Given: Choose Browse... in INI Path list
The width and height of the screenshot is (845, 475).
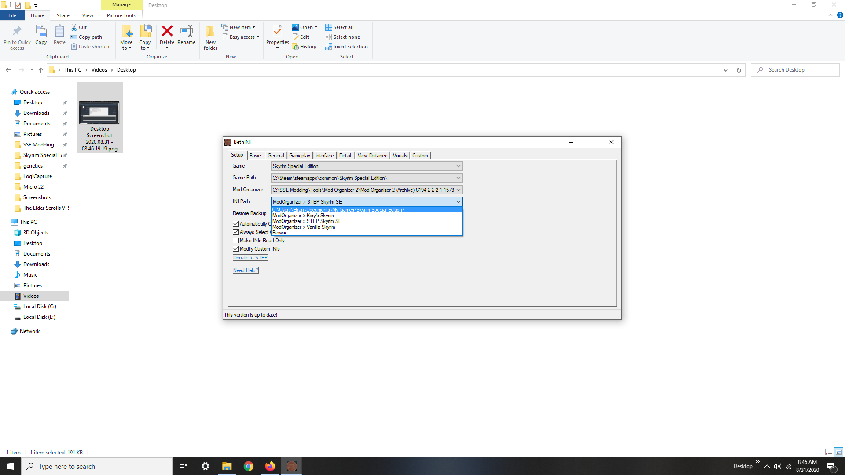Looking at the screenshot, I should (367, 233).
